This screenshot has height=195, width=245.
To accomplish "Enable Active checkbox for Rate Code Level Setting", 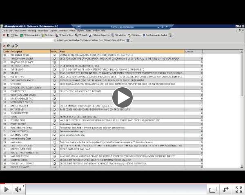I will pos(55,128).
